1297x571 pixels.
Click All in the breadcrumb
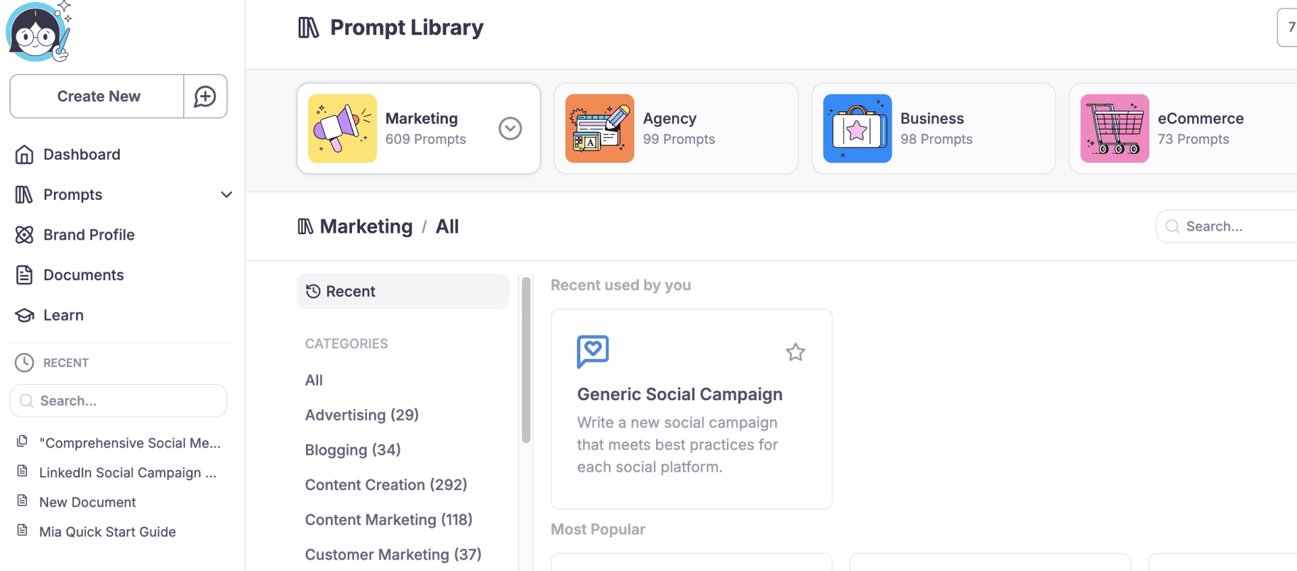(x=447, y=227)
